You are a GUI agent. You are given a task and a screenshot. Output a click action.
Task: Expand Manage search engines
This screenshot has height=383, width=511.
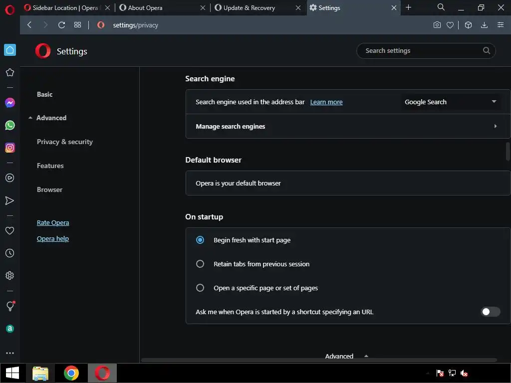point(348,126)
